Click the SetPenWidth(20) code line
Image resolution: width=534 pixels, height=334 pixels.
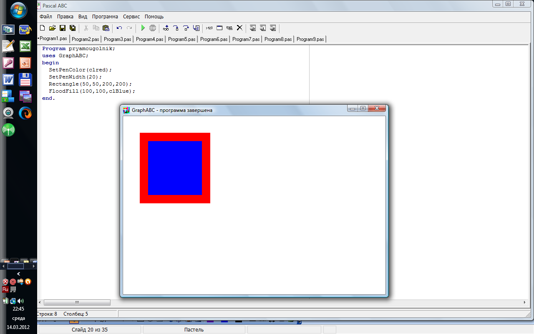click(76, 77)
